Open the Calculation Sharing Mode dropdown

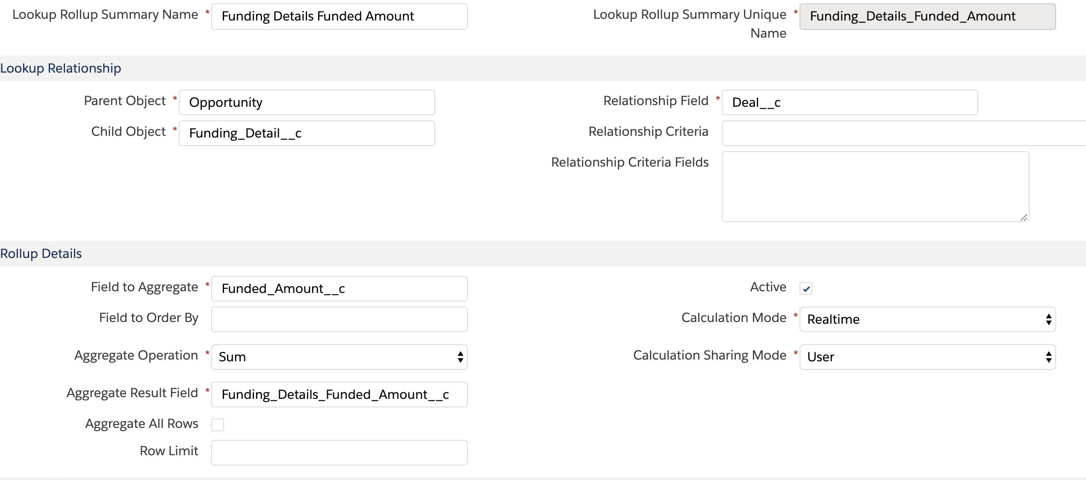927,357
